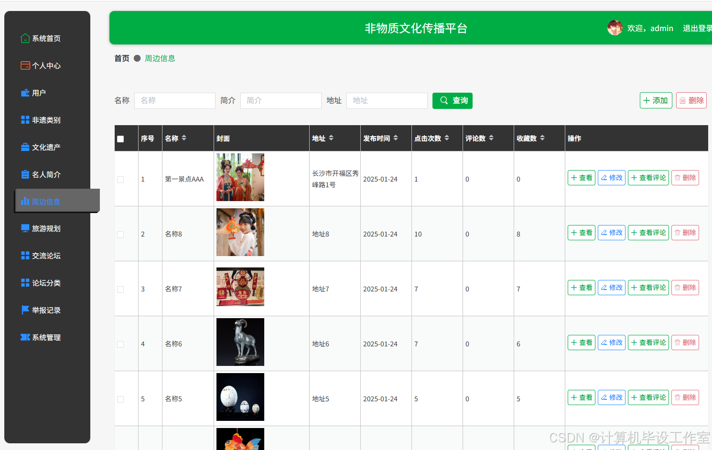Image resolution: width=712 pixels, height=450 pixels.
Task: Open 文化遗产 menu item
Action: tap(46, 147)
